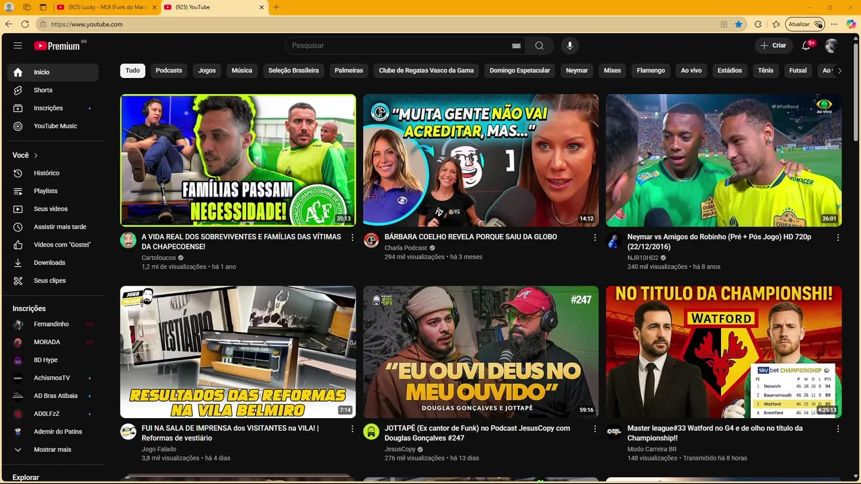Select the Música filter chip

[242, 71]
